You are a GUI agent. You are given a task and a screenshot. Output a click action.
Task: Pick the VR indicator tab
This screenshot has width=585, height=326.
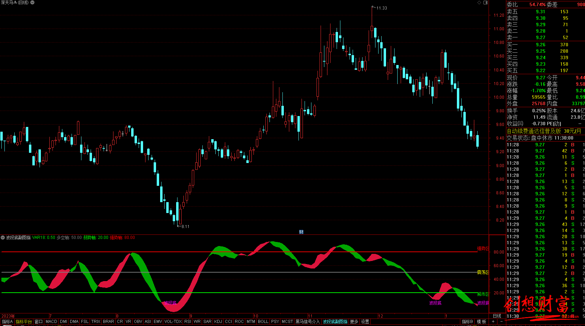[128, 322]
